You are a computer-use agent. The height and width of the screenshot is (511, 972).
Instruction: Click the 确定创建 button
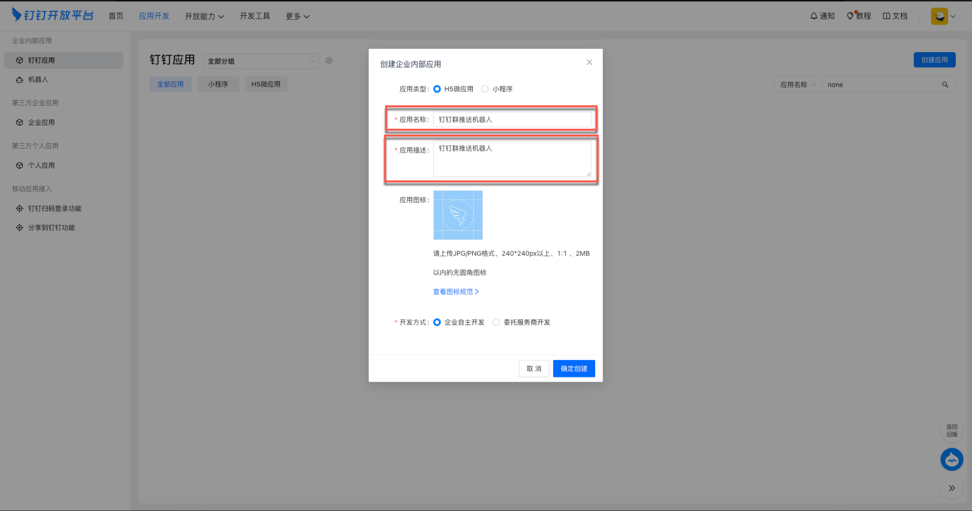(574, 369)
